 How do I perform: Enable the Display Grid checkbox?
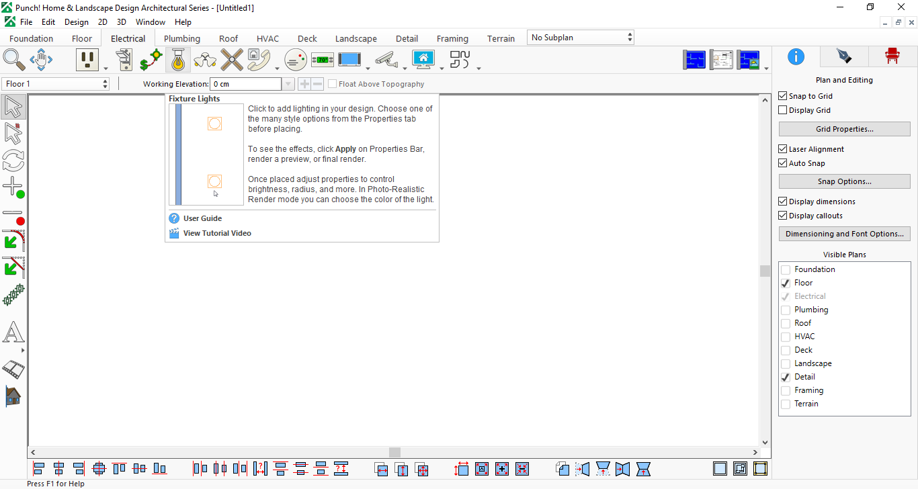click(782, 110)
